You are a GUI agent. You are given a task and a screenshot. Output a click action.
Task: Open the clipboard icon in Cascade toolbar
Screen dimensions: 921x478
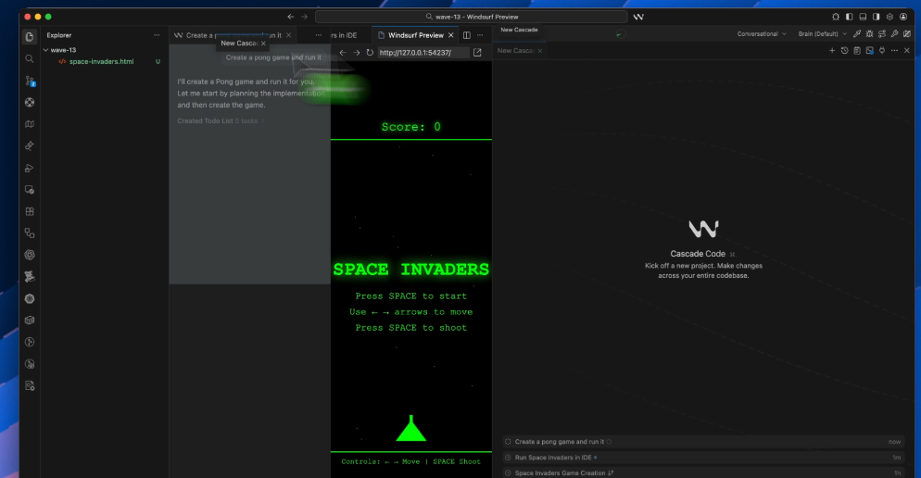(x=857, y=51)
